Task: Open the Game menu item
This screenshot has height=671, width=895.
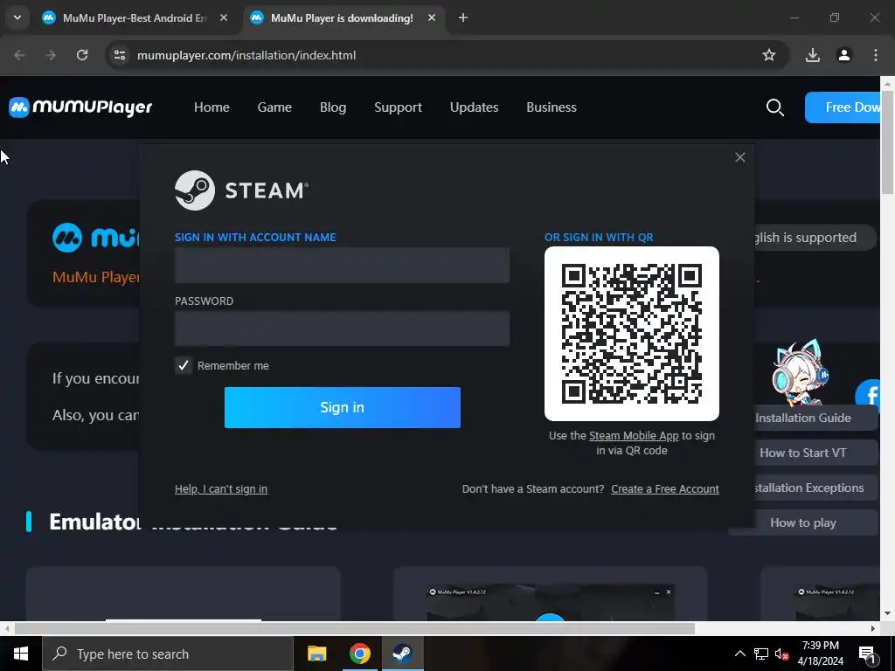Action: 274,107
